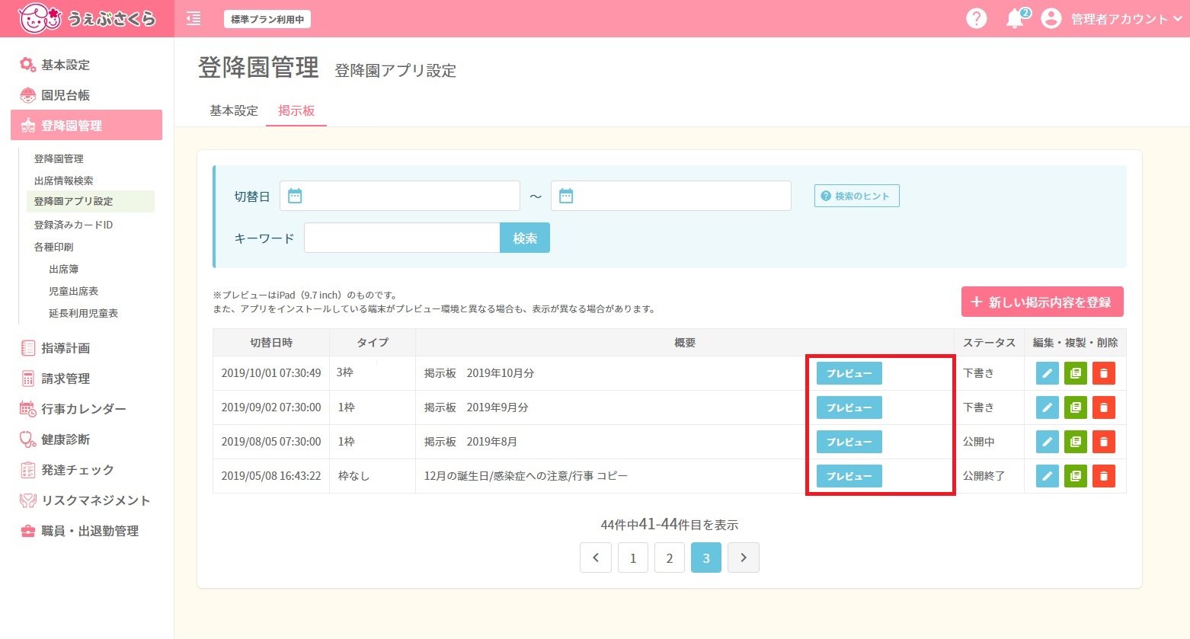Switch to the 掲示板 tab

pyautogui.click(x=296, y=110)
